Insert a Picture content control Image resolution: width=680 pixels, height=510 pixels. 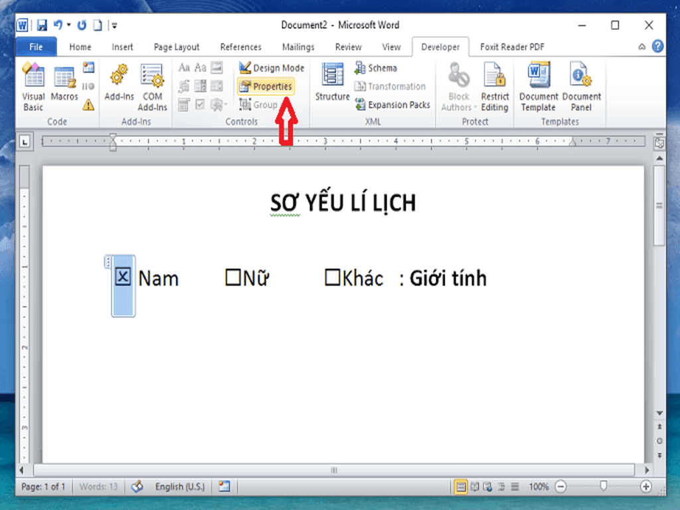coord(218,67)
